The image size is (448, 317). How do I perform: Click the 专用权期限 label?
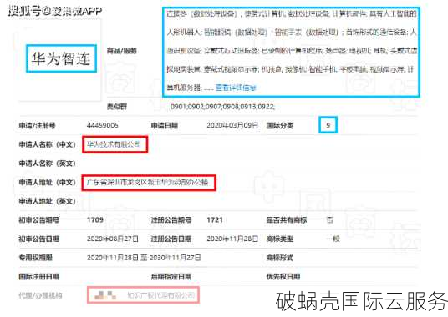[36, 258]
